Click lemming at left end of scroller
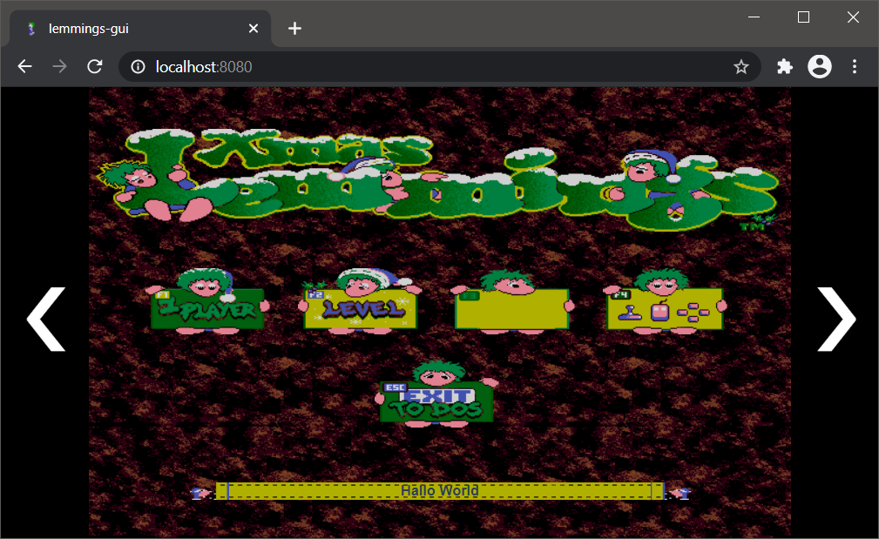The height and width of the screenshot is (539, 879). point(201,493)
